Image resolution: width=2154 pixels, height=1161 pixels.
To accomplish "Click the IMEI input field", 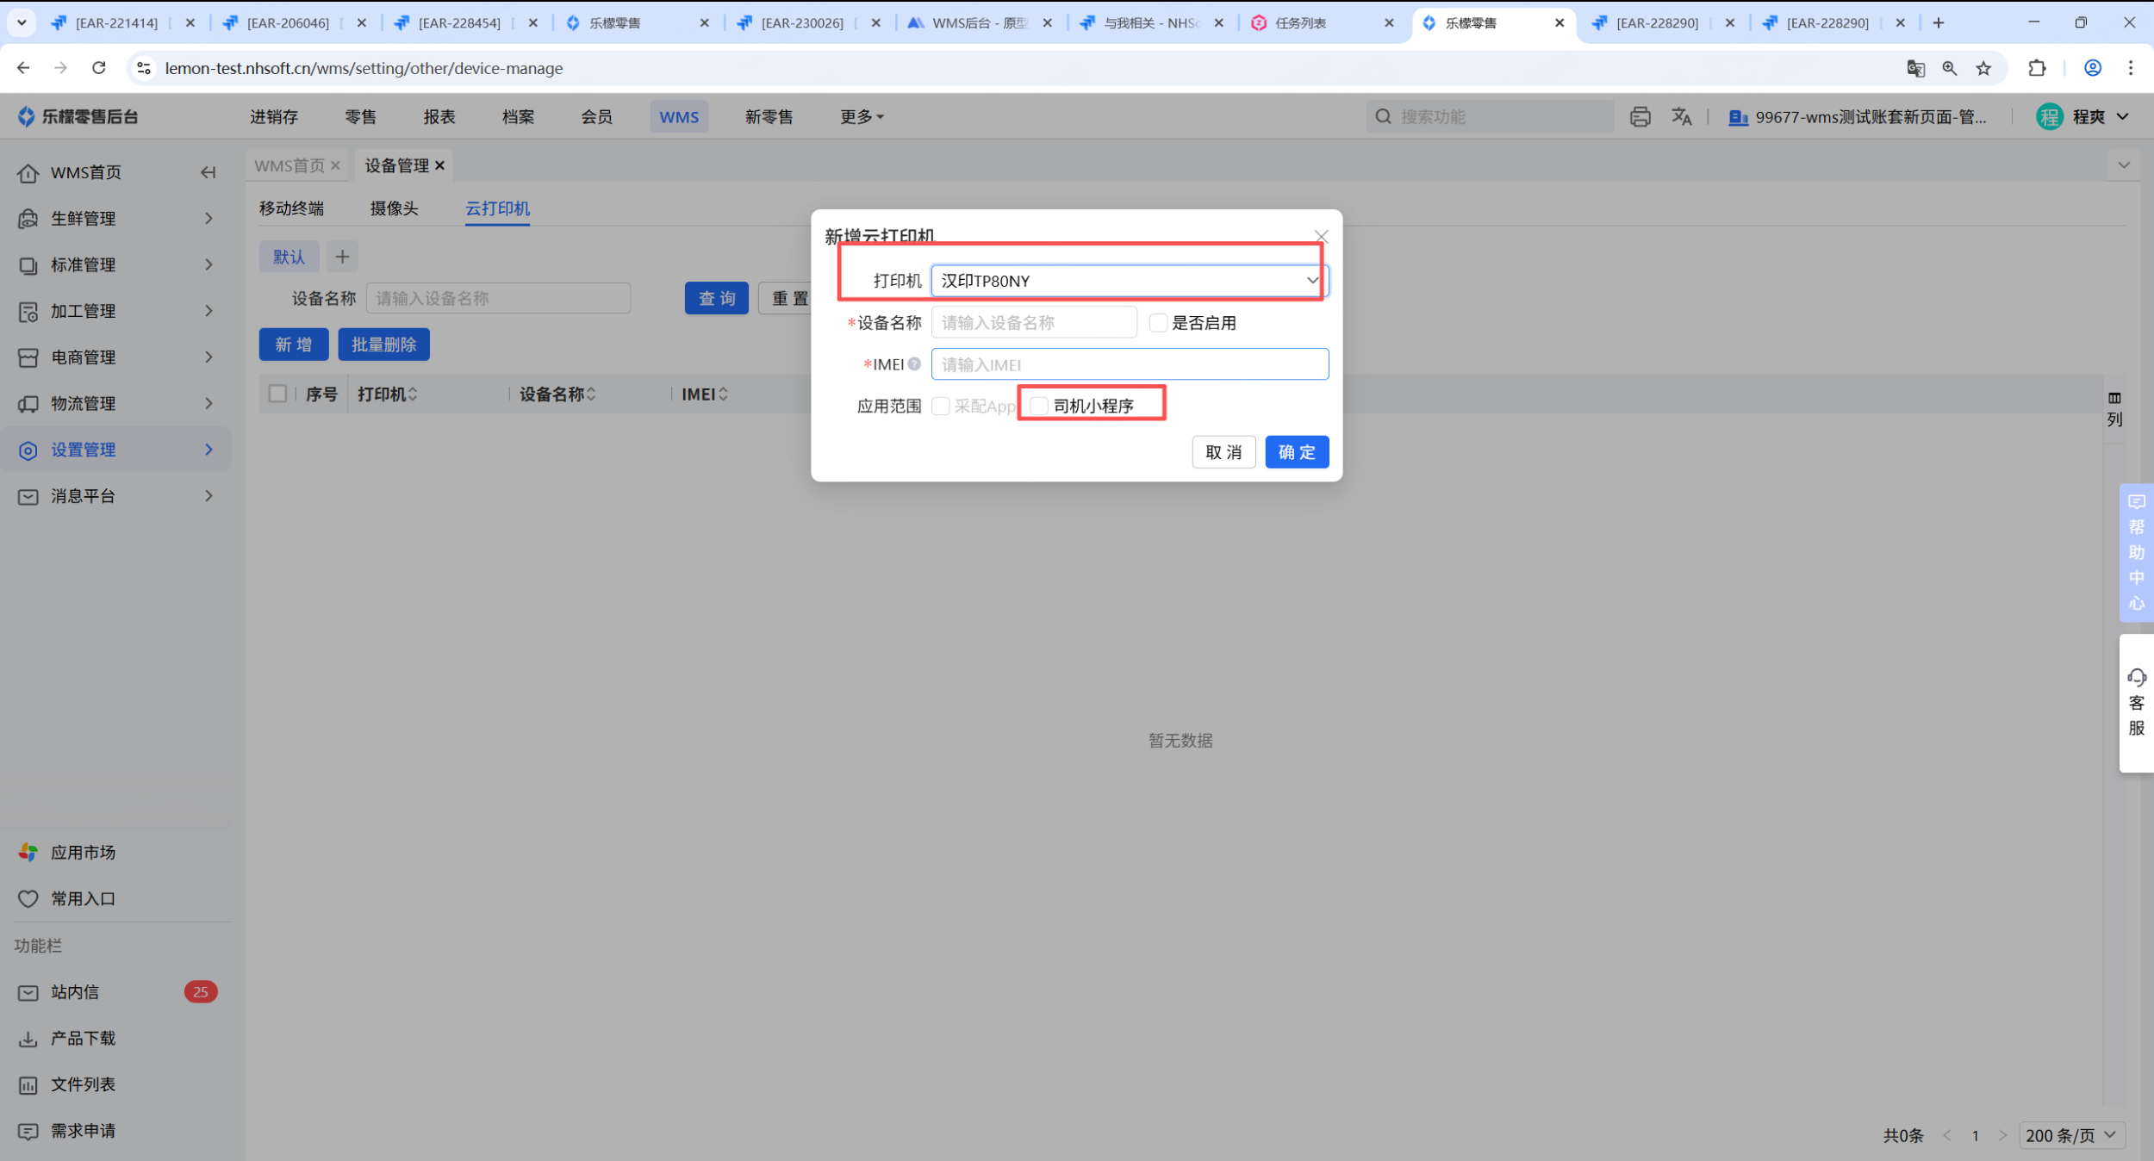I will [1129, 364].
